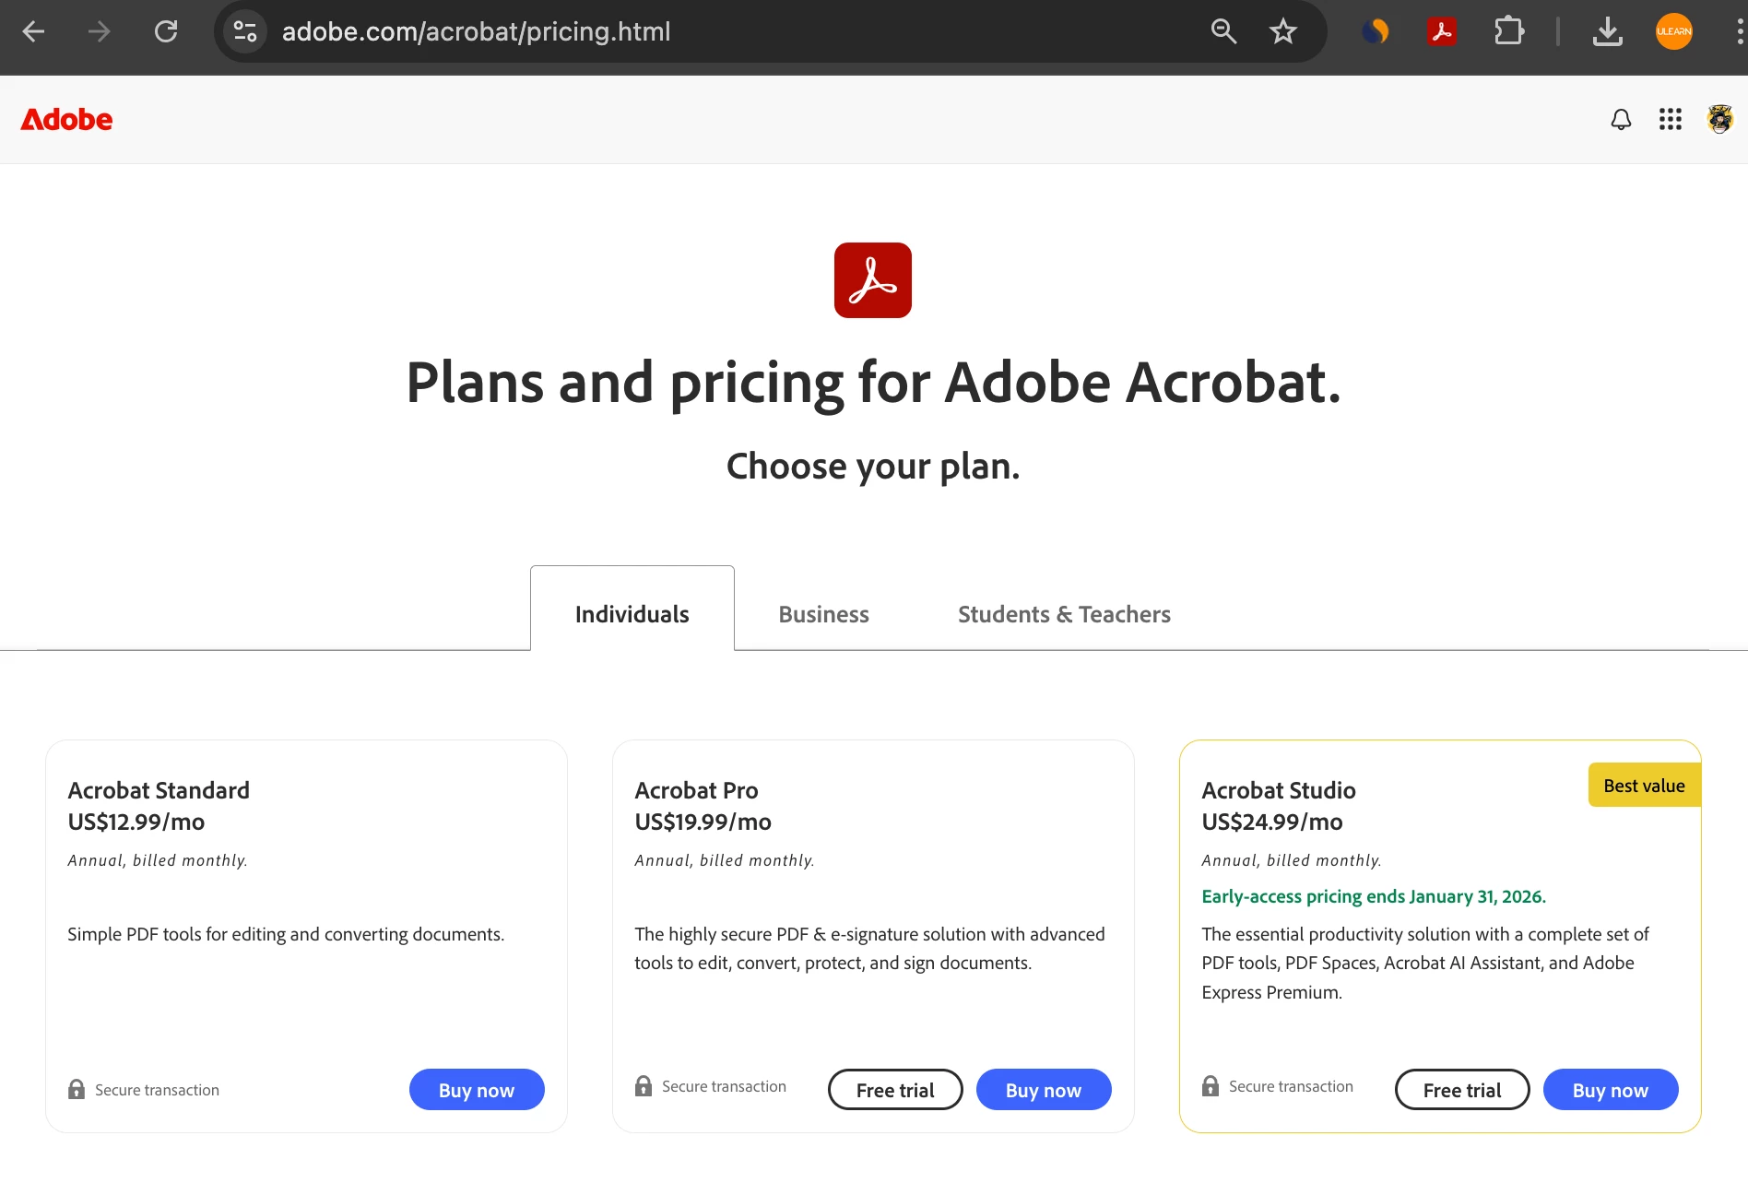This screenshot has height=1195, width=1748.
Task: Click the lock icon on Acrobat Studio card
Action: pos(1211,1085)
